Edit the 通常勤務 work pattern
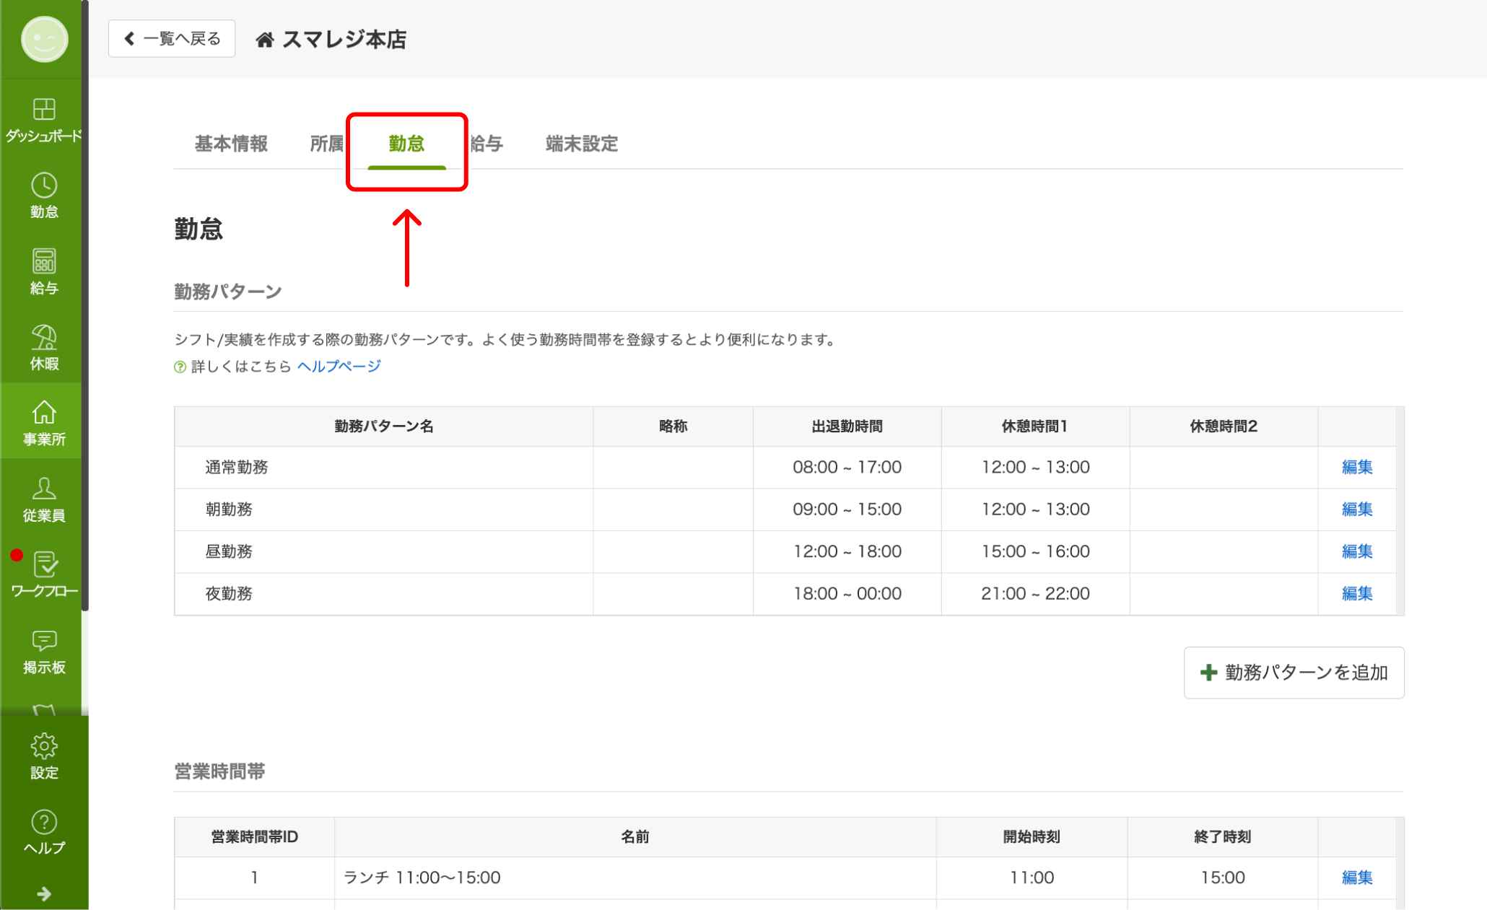Viewport: 1487px width, 910px height. pos(1356,467)
